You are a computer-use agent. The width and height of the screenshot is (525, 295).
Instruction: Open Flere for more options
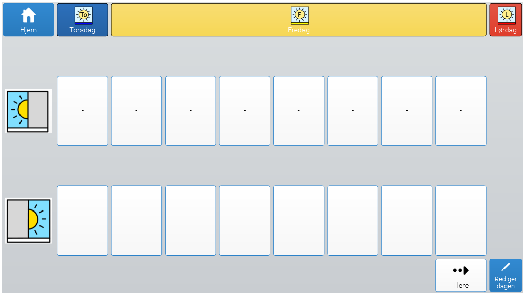point(461,275)
